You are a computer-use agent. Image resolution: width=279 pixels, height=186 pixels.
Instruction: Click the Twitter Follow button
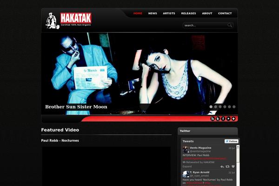tap(231, 141)
